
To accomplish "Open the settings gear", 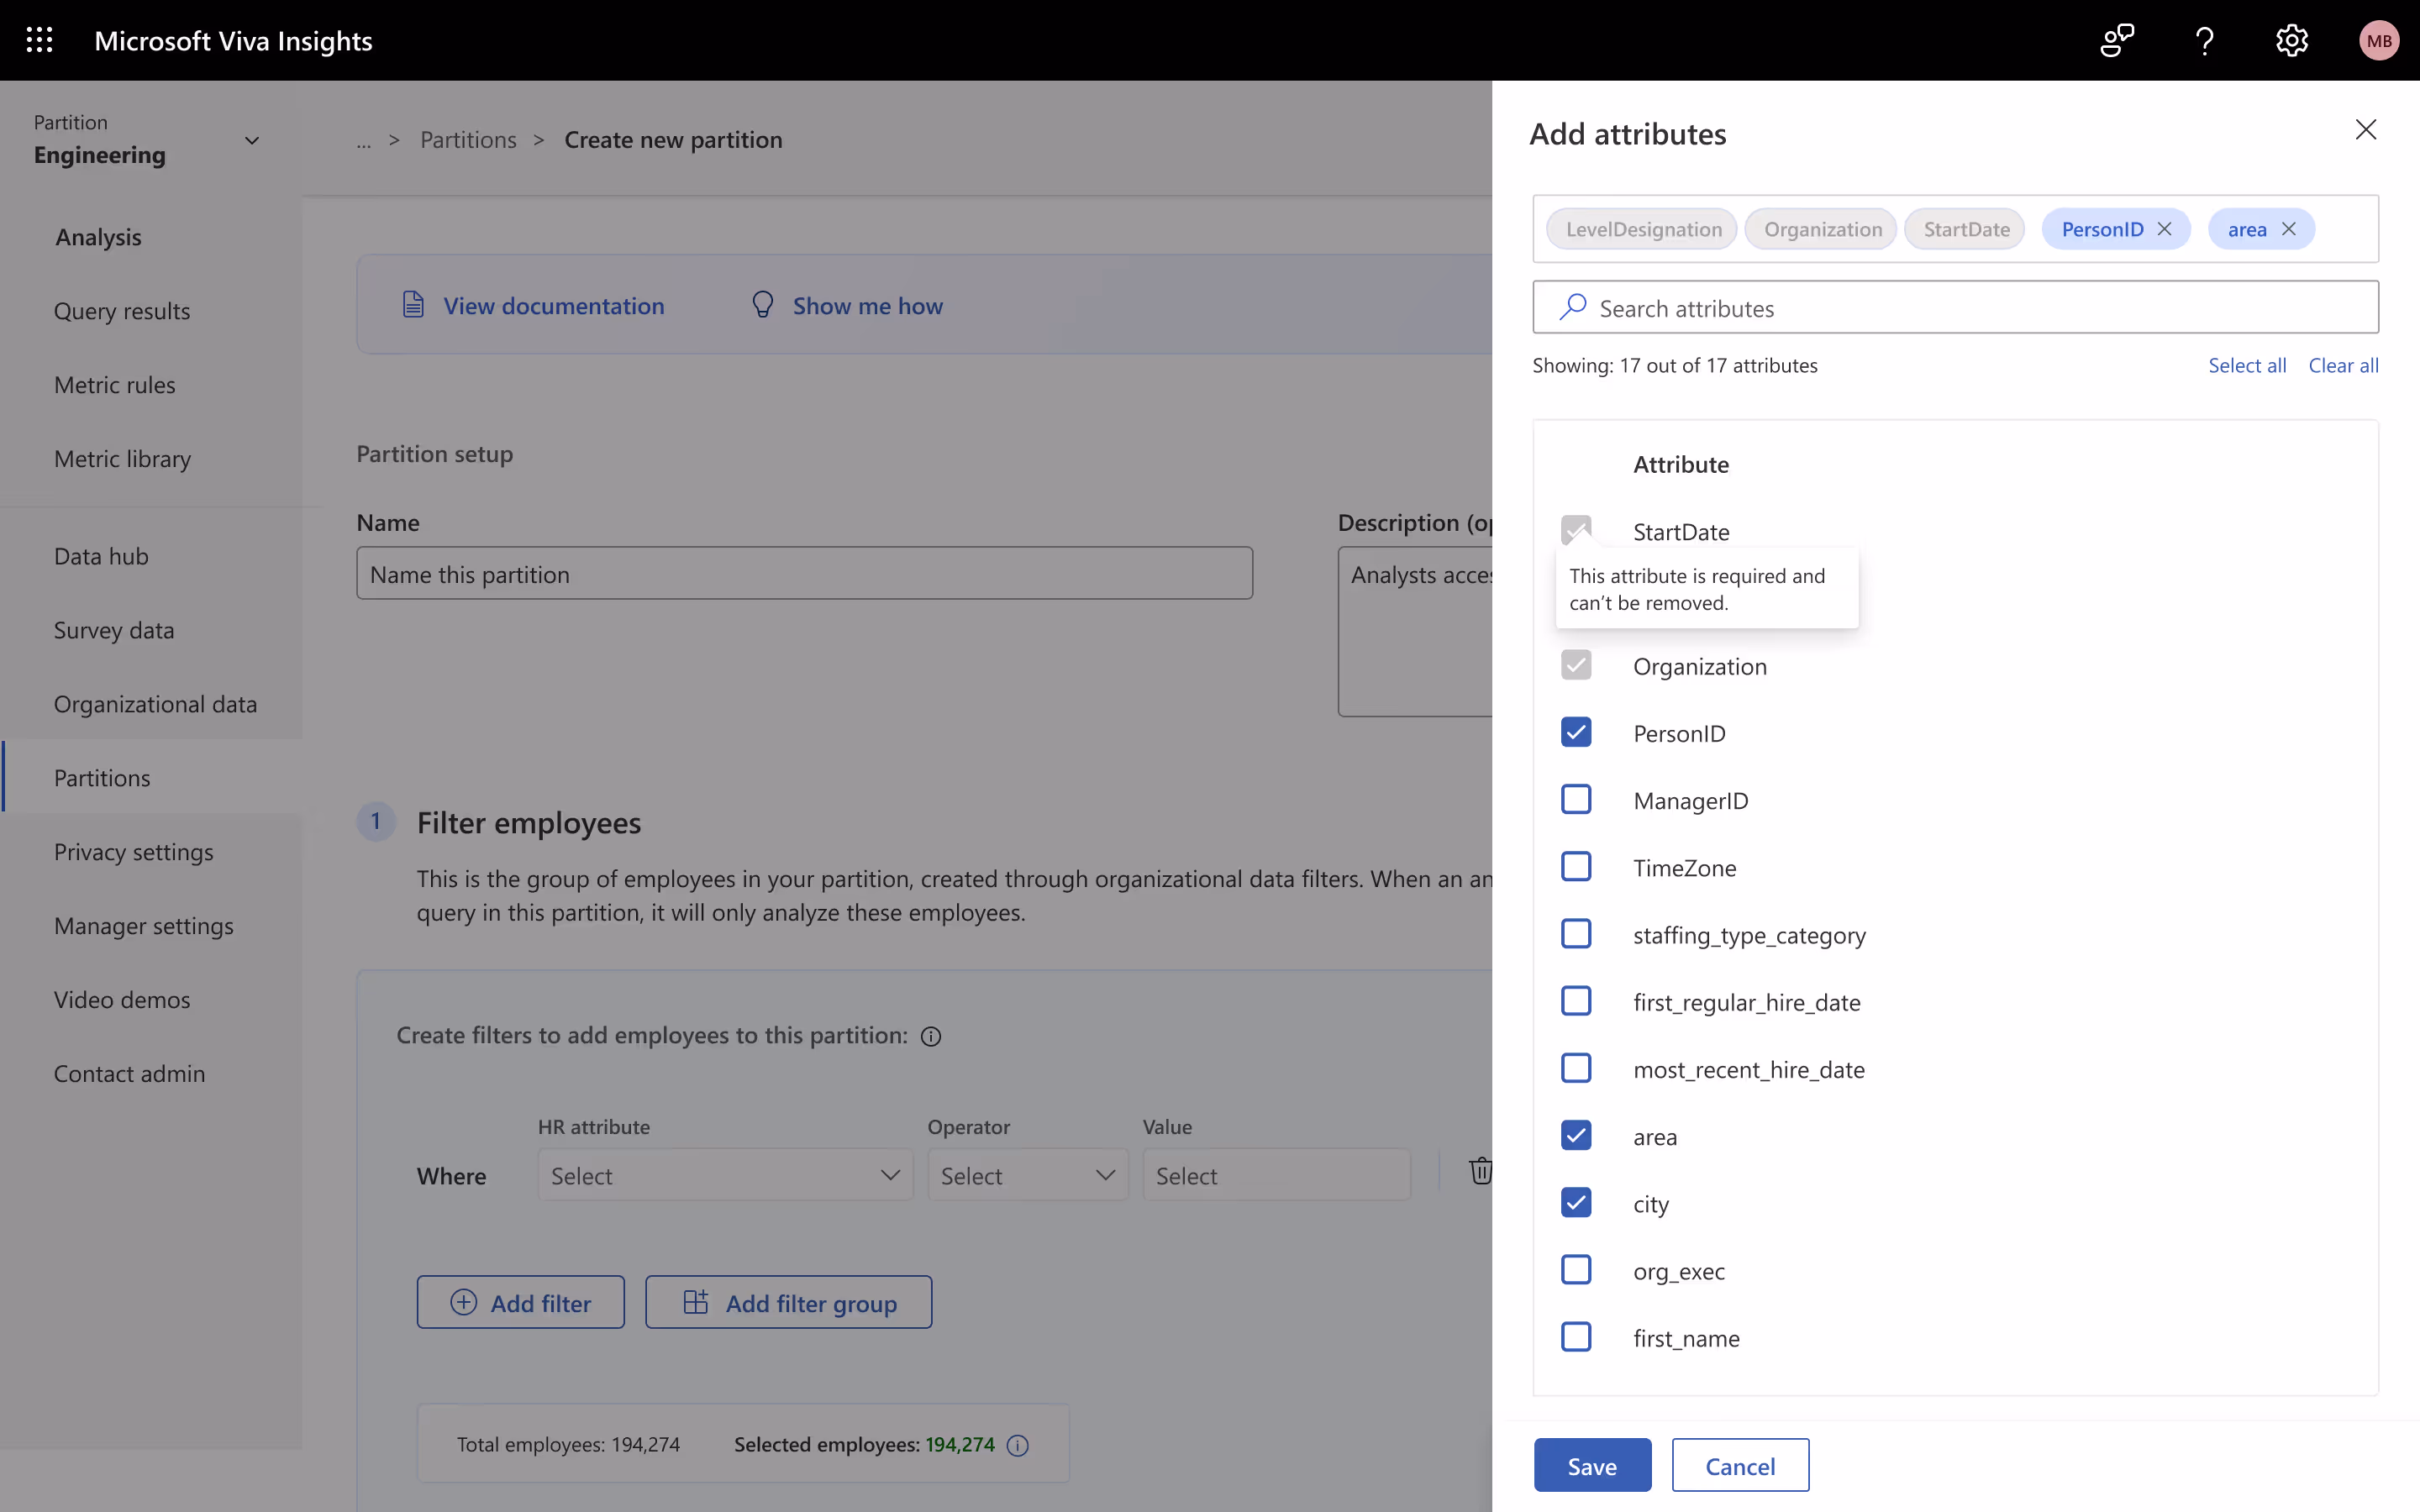I will (2291, 40).
